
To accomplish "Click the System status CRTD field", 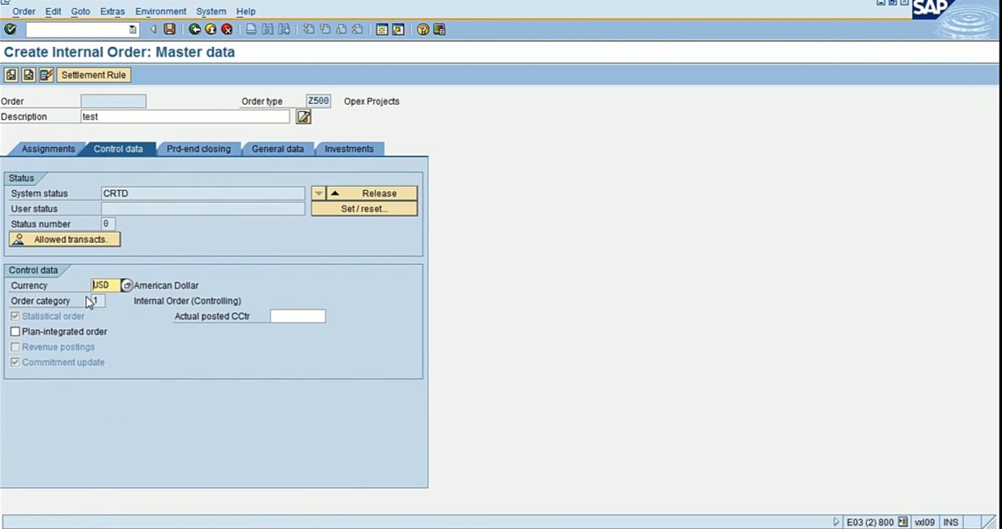I will 202,193.
